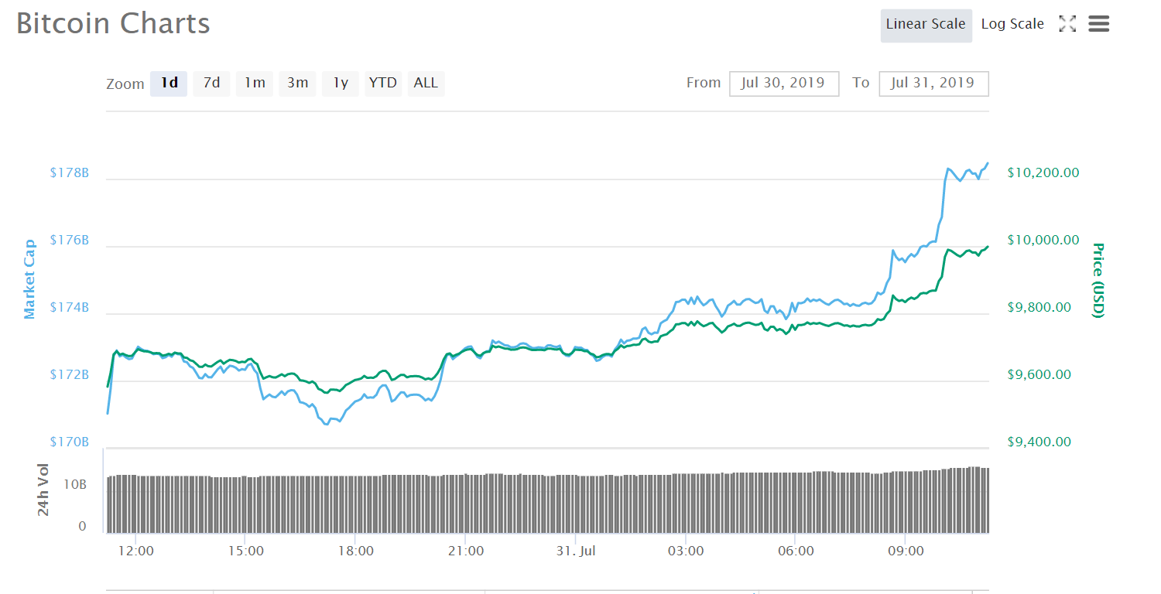
Task: Click the 03:00 time axis label
Action: tap(686, 551)
